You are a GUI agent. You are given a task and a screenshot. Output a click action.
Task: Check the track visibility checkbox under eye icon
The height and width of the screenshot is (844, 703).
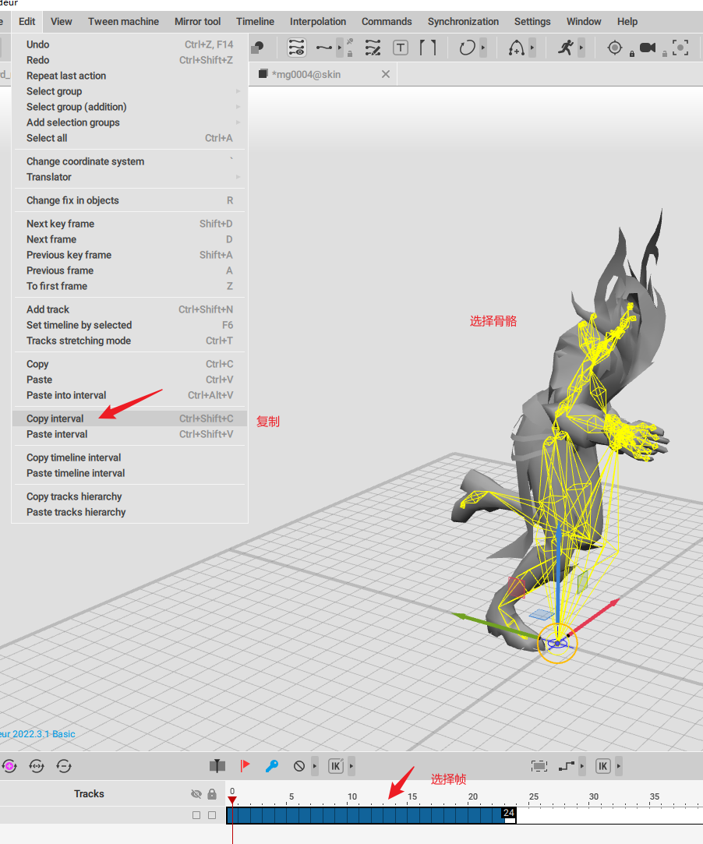tap(196, 815)
